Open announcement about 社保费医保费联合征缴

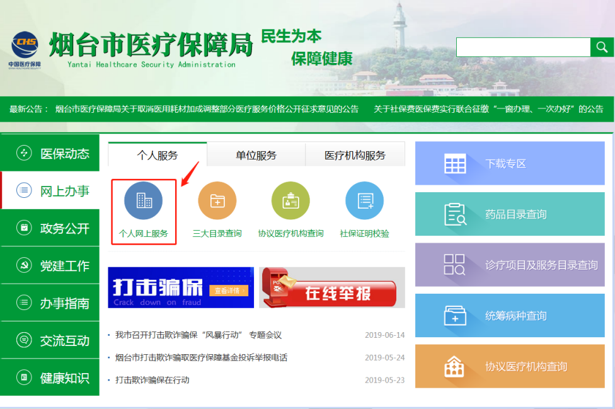click(488, 109)
